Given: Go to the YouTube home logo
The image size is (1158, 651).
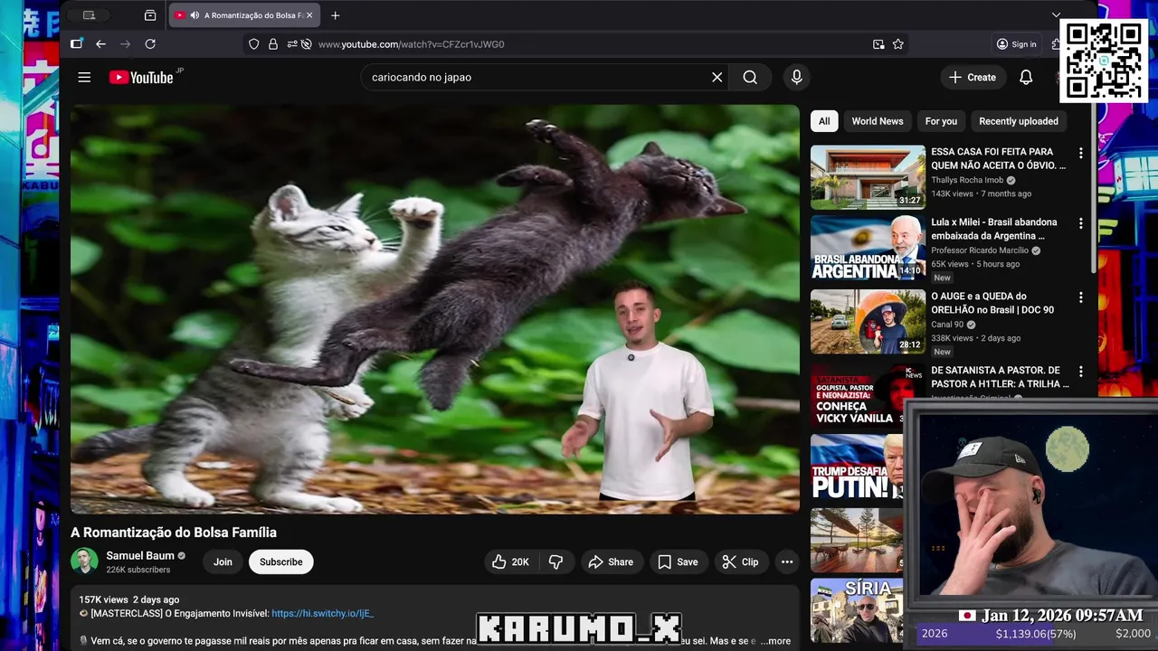Looking at the screenshot, I should coord(141,77).
